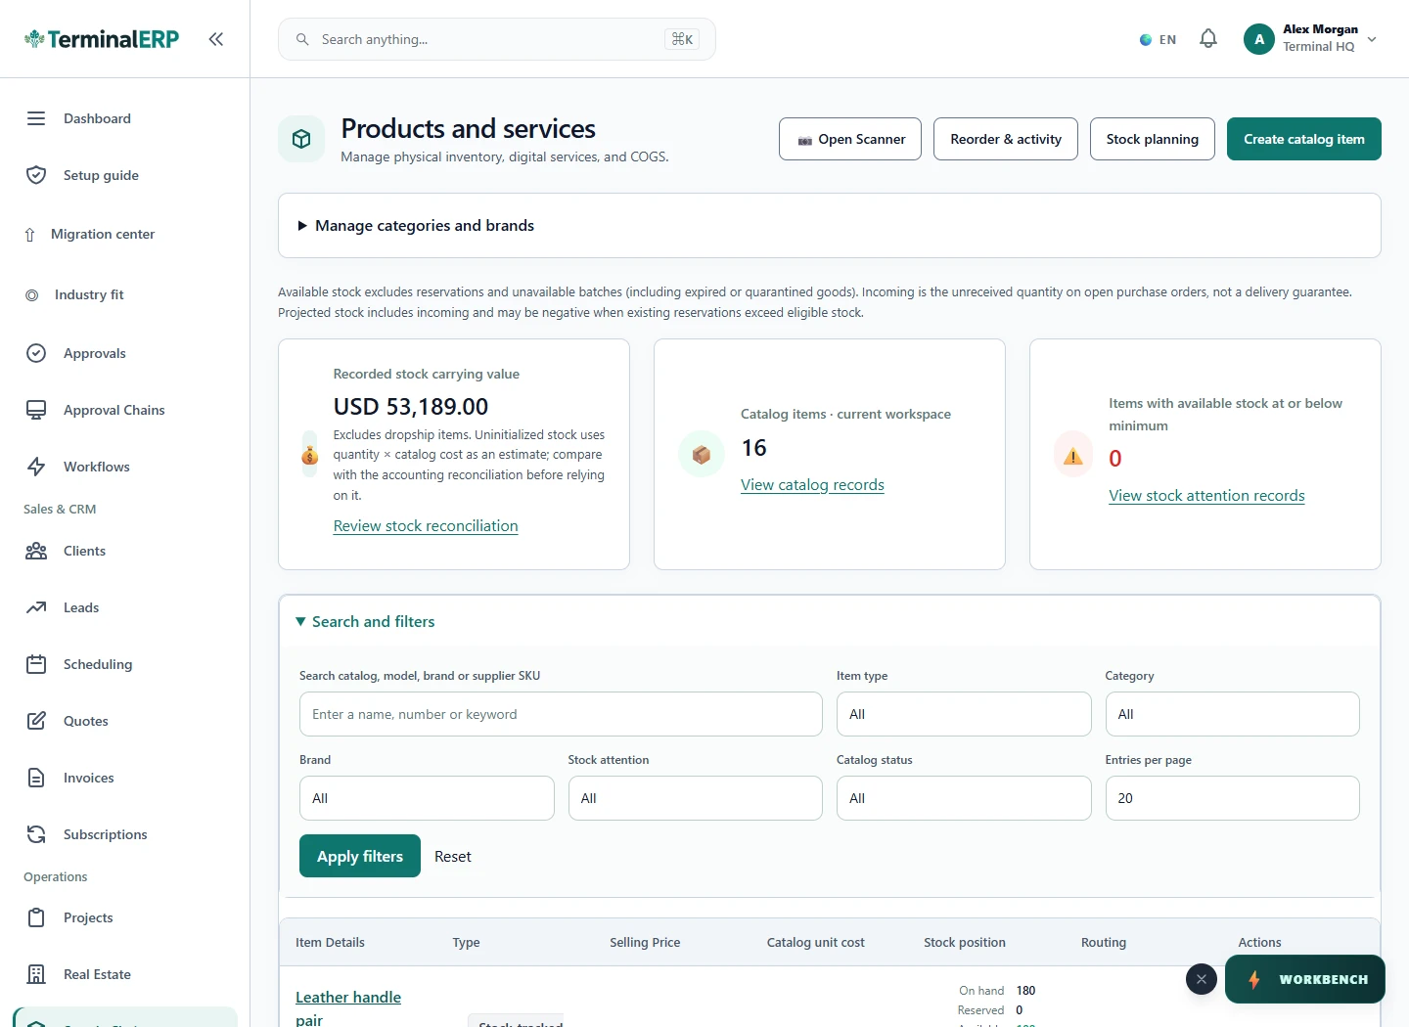Viewport: 1409px width, 1027px height.
Task: Click the Projects clipboard icon
Action: (36, 917)
